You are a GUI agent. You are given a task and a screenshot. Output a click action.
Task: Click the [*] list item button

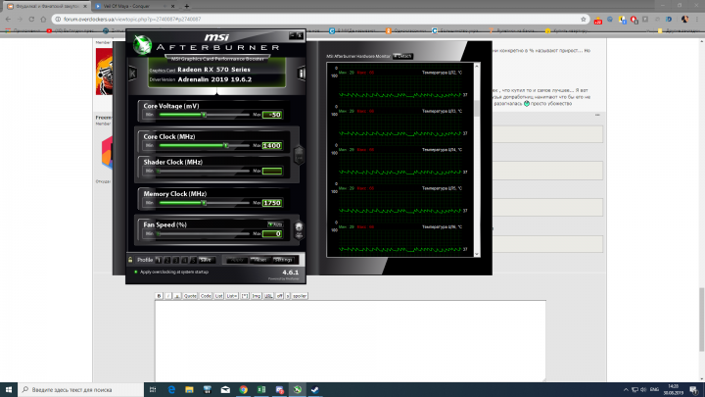click(245, 296)
